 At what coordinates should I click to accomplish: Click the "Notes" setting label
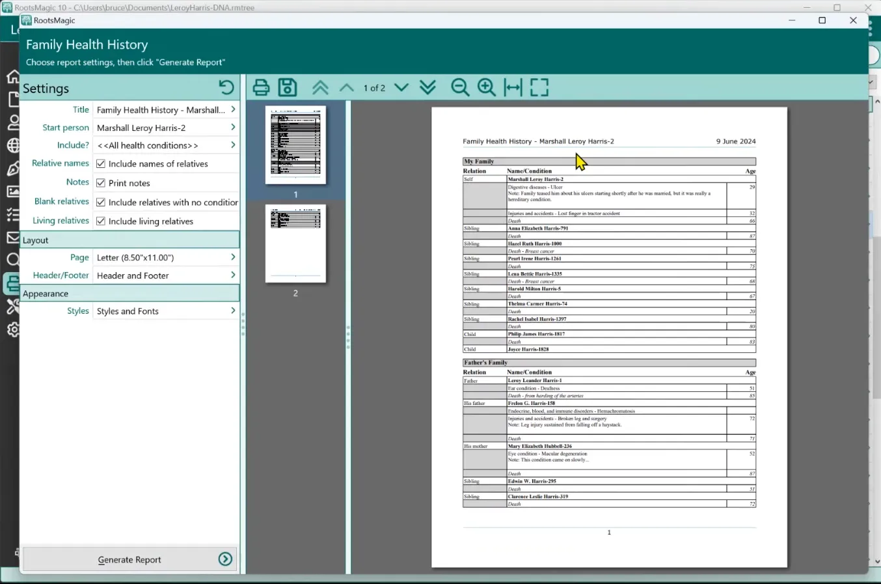click(77, 182)
